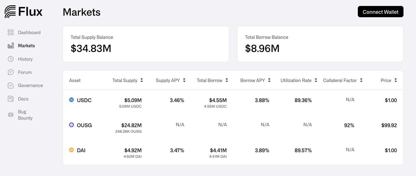Click the 4.92M DAI supply subtext

point(133,157)
